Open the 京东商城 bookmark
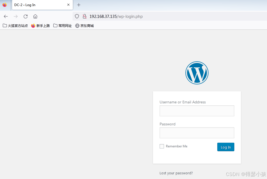The width and height of the screenshot is (267, 179). point(84,26)
